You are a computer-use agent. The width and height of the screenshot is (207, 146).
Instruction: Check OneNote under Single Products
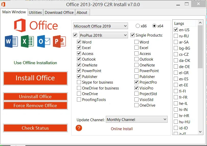[x=136, y=65]
